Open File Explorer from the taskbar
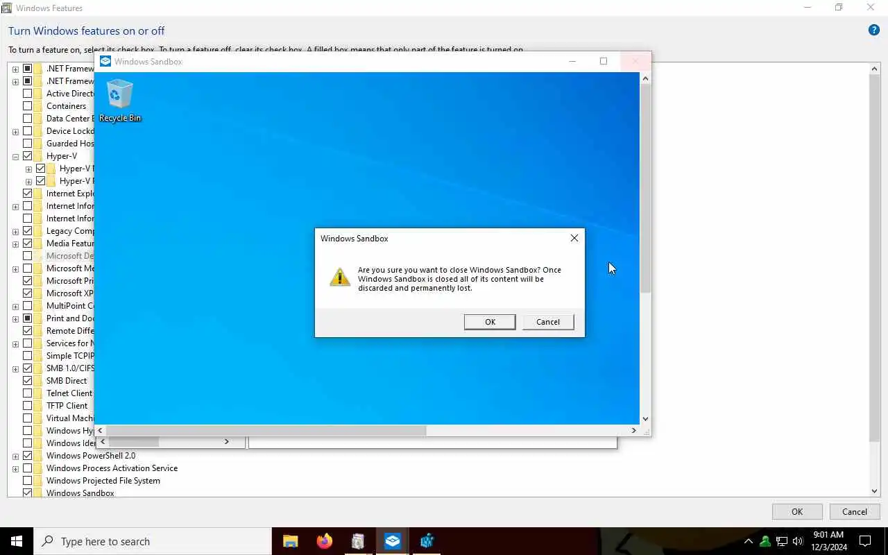The width and height of the screenshot is (888, 555). (290, 541)
